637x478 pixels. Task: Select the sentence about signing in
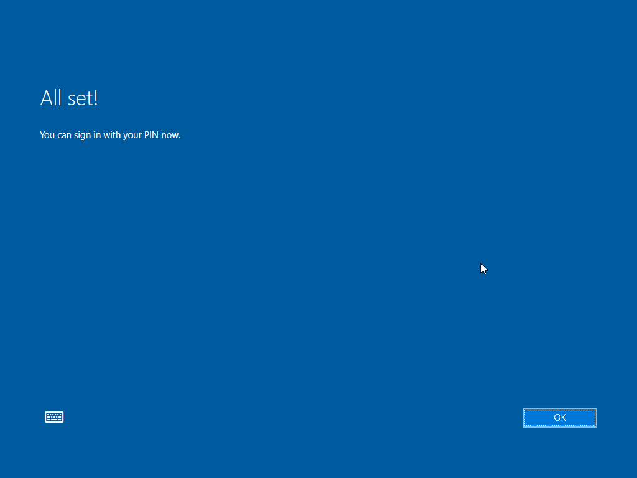[x=110, y=134]
